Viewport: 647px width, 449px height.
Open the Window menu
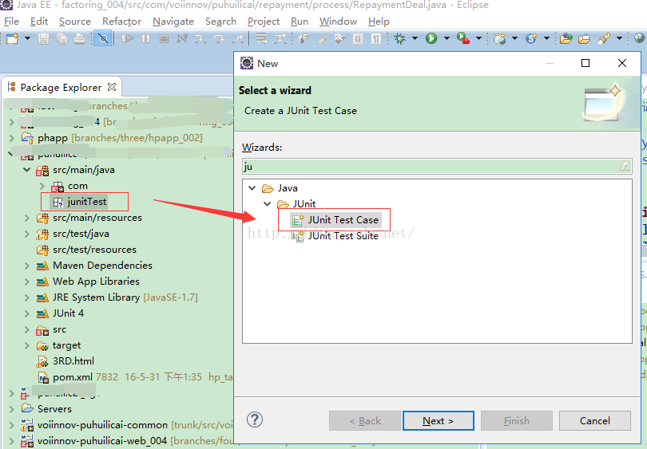coord(338,22)
